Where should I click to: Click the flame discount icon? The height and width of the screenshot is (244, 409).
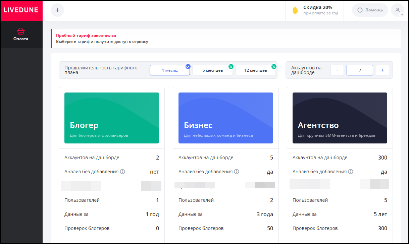pos(295,10)
